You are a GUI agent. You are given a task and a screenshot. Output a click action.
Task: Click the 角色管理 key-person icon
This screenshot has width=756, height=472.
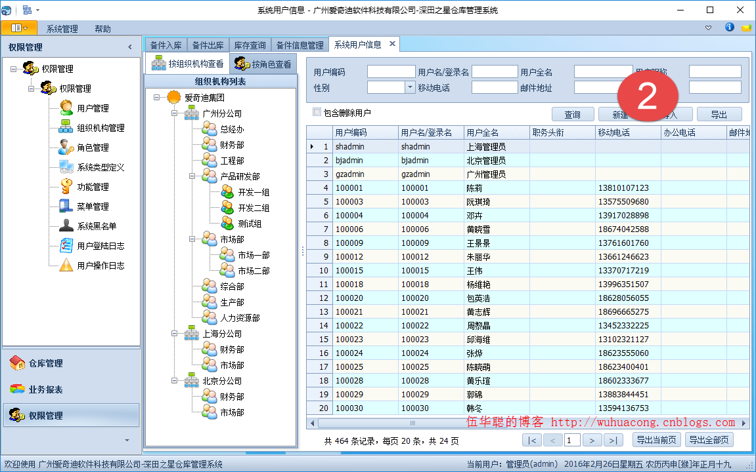(x=66, y=147)
